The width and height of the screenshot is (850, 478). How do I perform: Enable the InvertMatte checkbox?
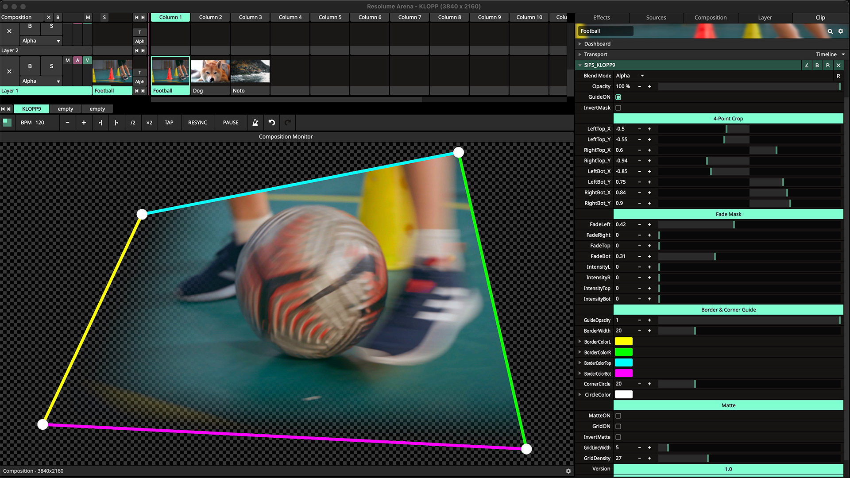(x=618, y=437)
